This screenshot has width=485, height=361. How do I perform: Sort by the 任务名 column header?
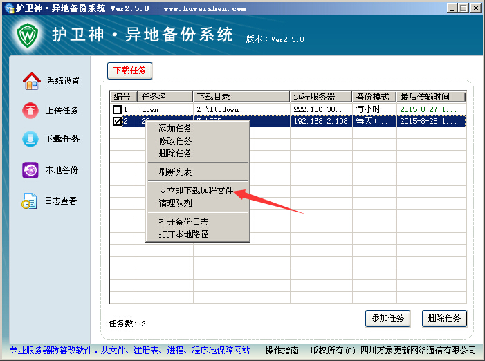click(x=165, y=96)
